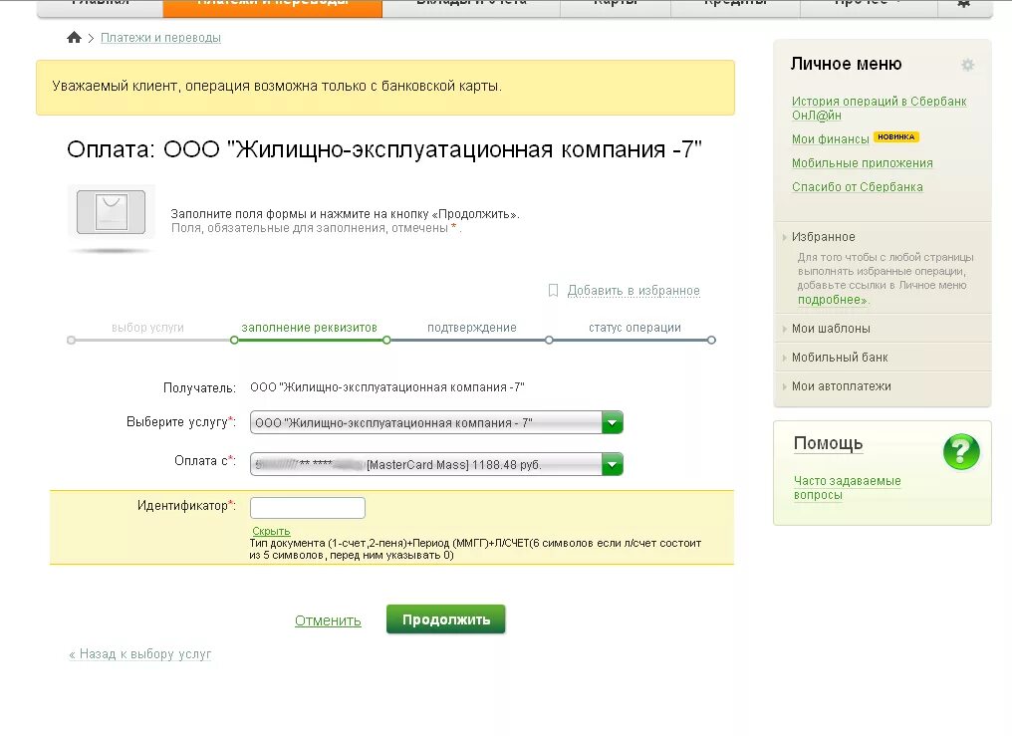
Task: Click Добавить в избранное link
Action: [633, 291]
